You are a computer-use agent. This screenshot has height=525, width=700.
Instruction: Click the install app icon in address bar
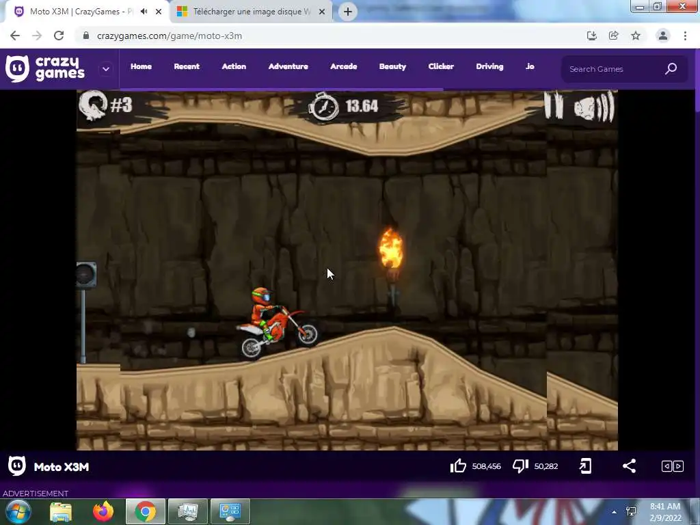[591, 36]
